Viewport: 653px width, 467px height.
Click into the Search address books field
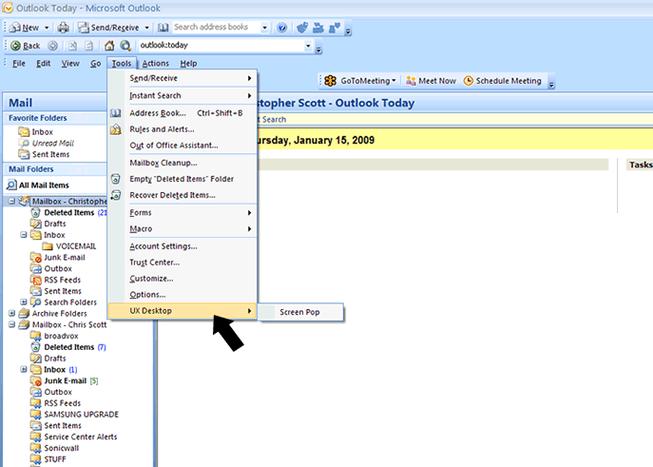tap(217, 27)
